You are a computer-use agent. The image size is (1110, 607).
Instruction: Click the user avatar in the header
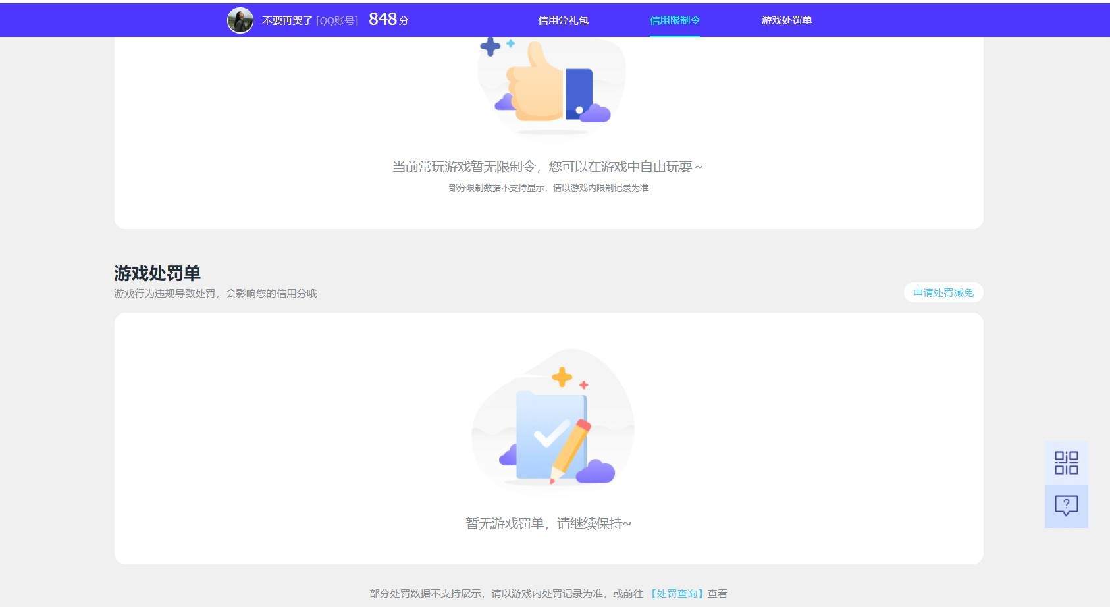(240, 20)
